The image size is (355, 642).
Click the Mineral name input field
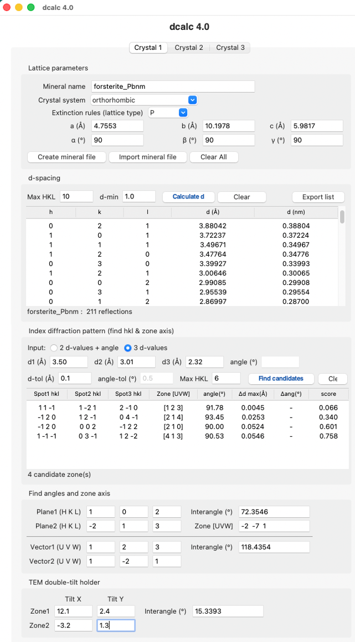pos(173,86)
